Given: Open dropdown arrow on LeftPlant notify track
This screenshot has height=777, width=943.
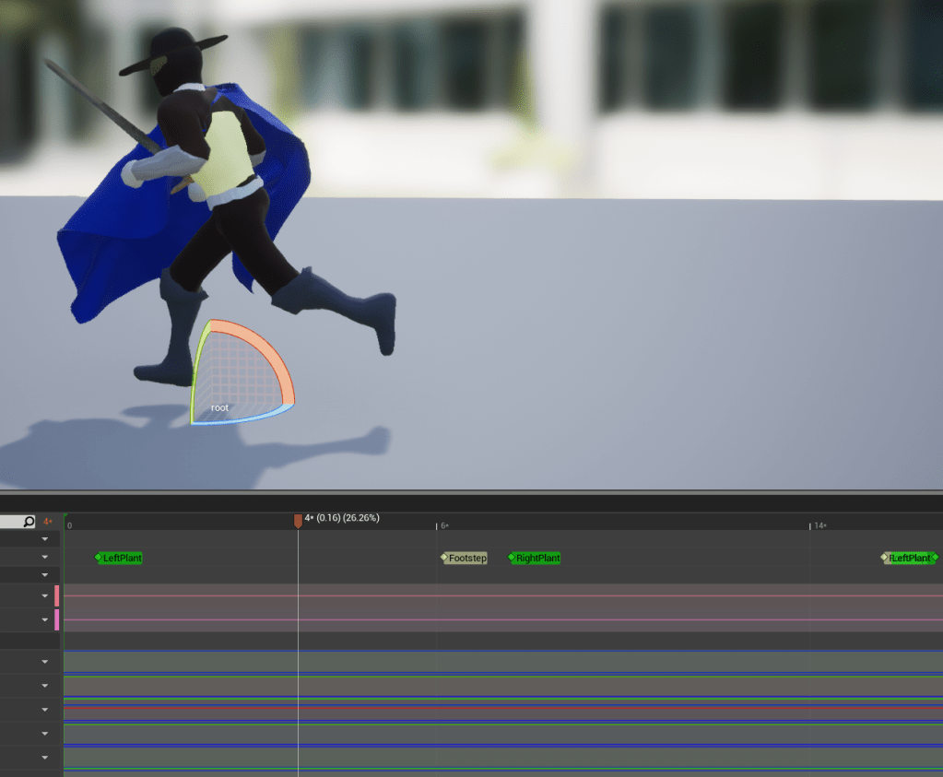Looking at the screenshot, I should (x=44, y=558).
